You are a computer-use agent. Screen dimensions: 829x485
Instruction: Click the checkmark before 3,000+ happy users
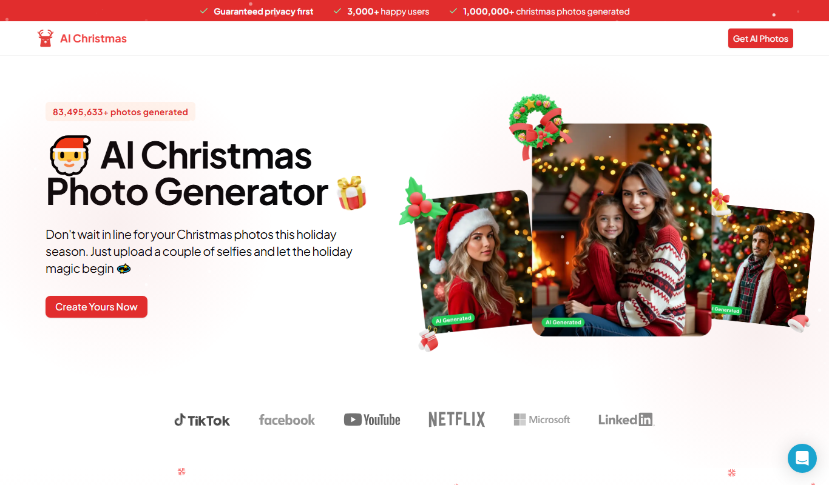[x=337, y=11]
